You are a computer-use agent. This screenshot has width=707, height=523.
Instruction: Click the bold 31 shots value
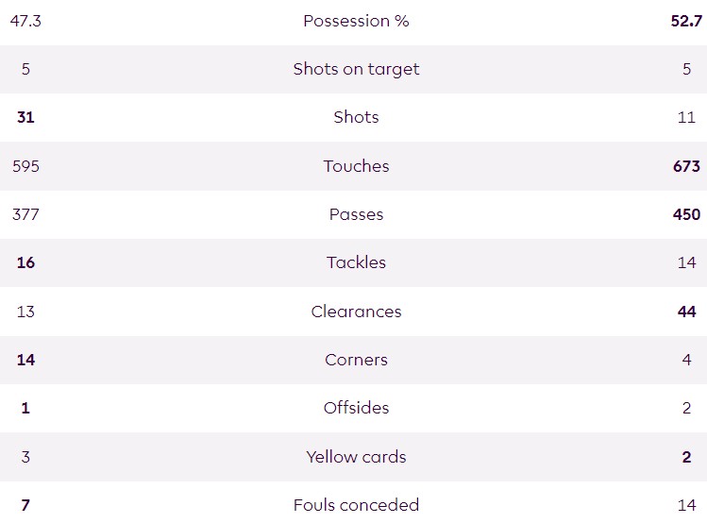pos(25,117)
